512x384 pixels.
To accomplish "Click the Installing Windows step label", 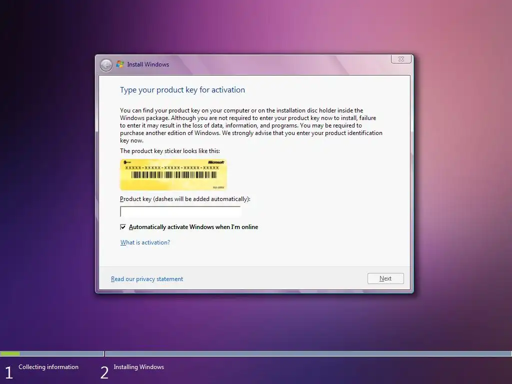I will tap(139, 367).
